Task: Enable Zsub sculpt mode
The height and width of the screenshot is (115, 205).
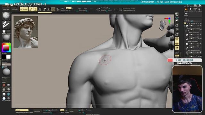Action: coord(86,8)
